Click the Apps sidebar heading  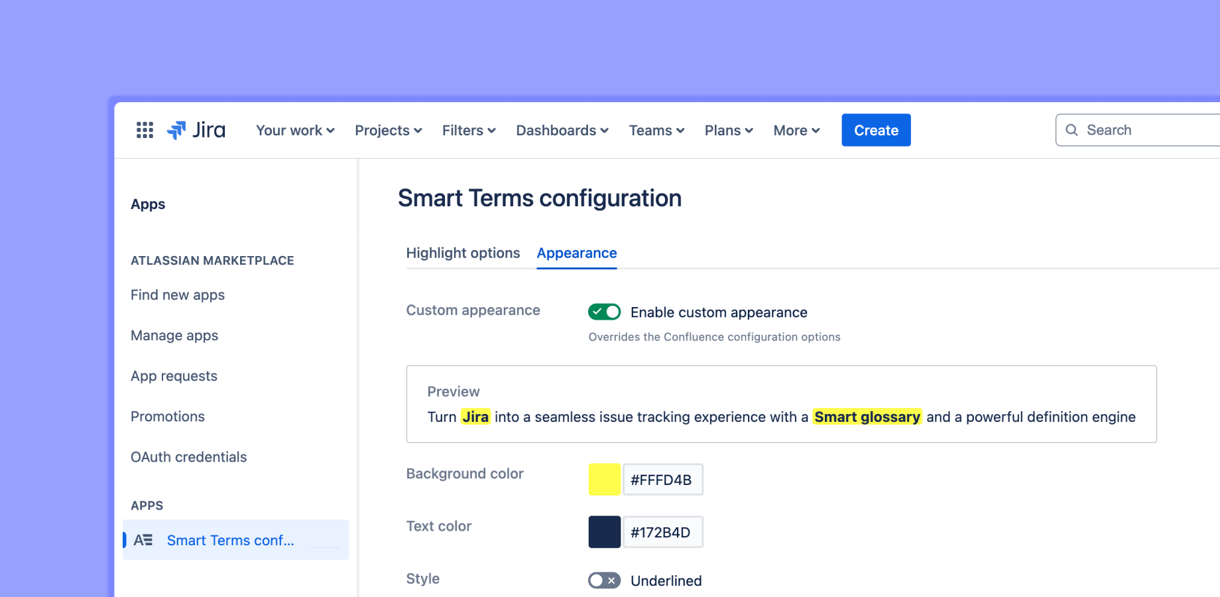tap(148, 204)
